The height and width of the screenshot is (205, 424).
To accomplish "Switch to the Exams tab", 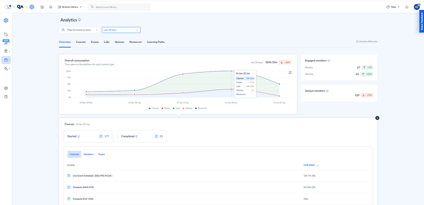I will click(x=95, y=42).
